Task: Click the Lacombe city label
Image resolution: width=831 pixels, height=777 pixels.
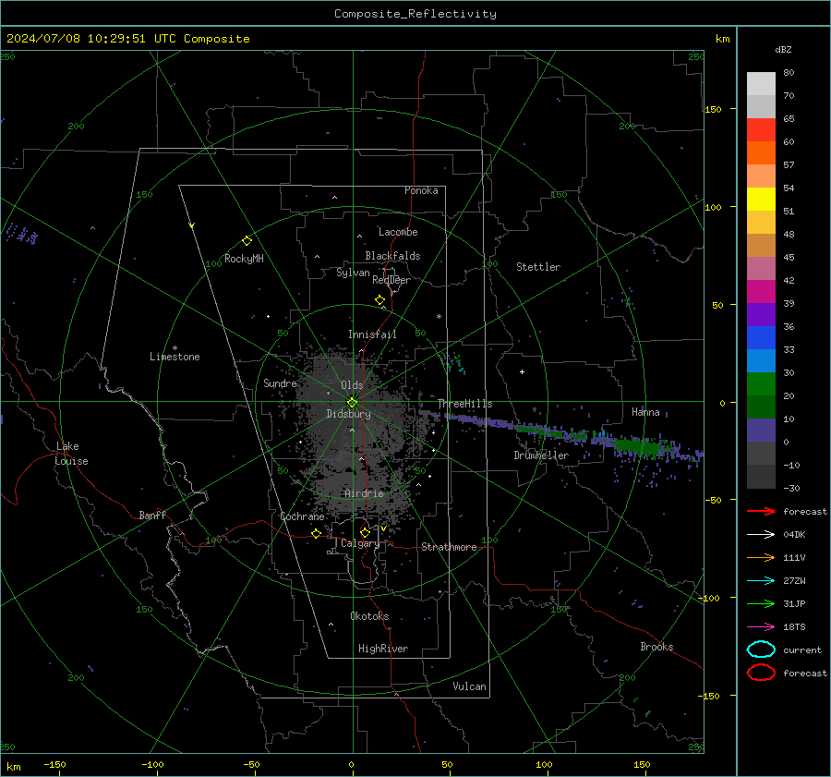Action: coord(398,232)
